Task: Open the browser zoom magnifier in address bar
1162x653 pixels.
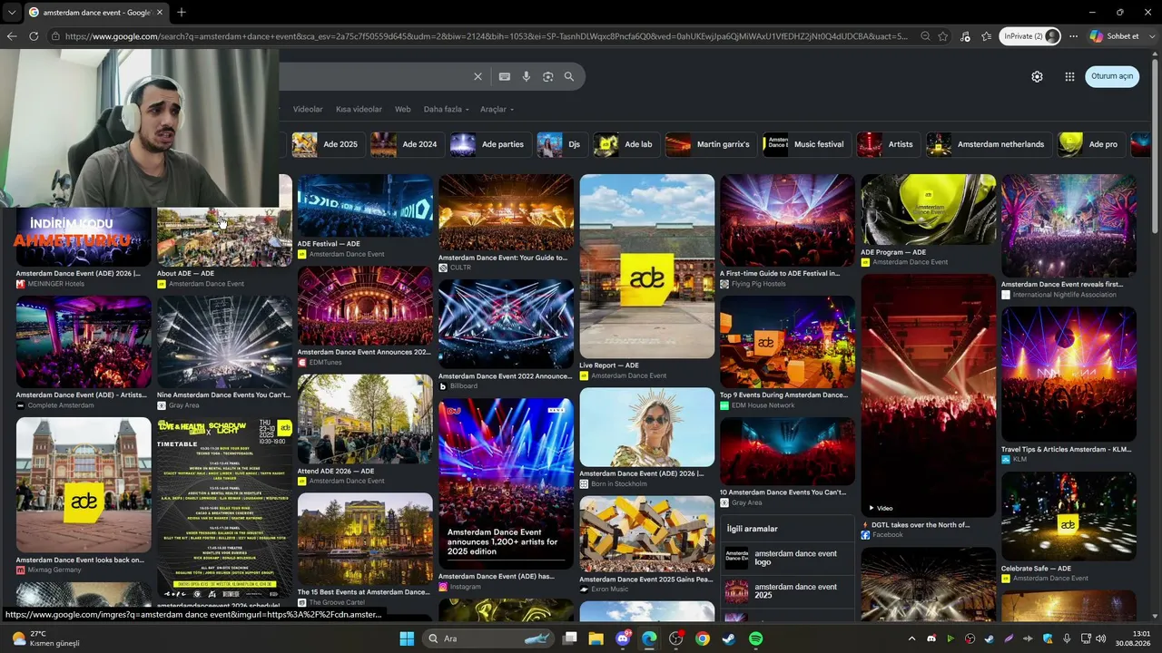Action: point(925,36)
